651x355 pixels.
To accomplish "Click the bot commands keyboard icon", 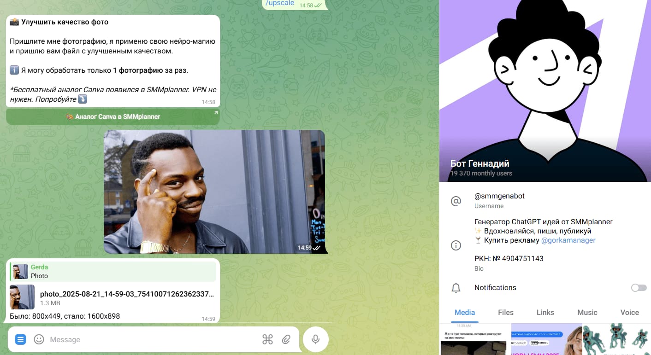I will tap(267, 339).
